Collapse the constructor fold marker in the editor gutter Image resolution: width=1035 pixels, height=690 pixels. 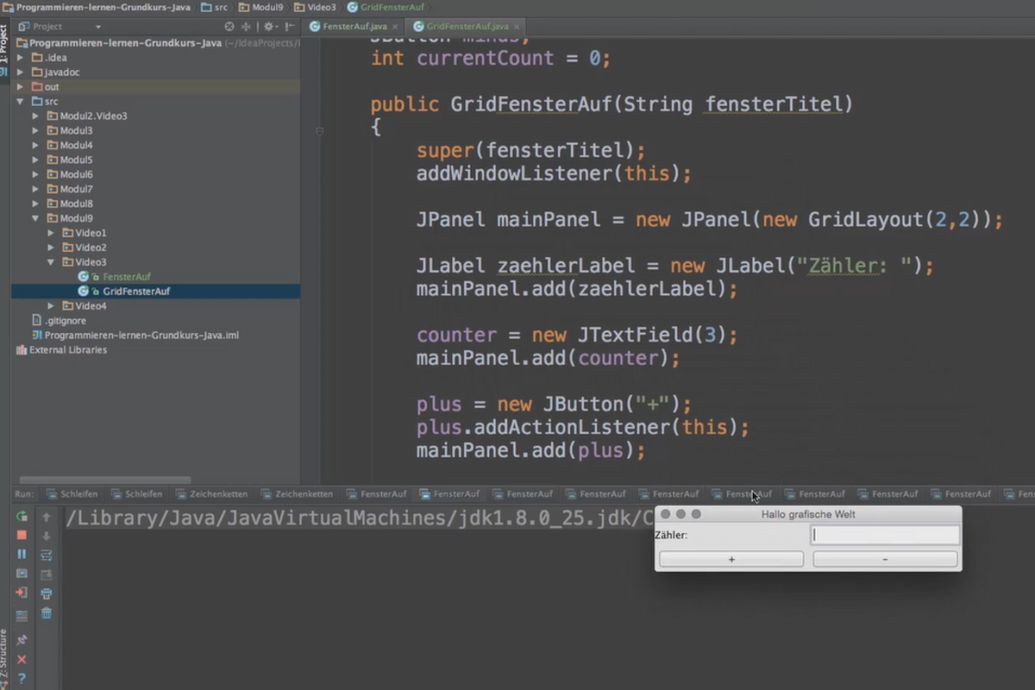(x=319, y=132)
